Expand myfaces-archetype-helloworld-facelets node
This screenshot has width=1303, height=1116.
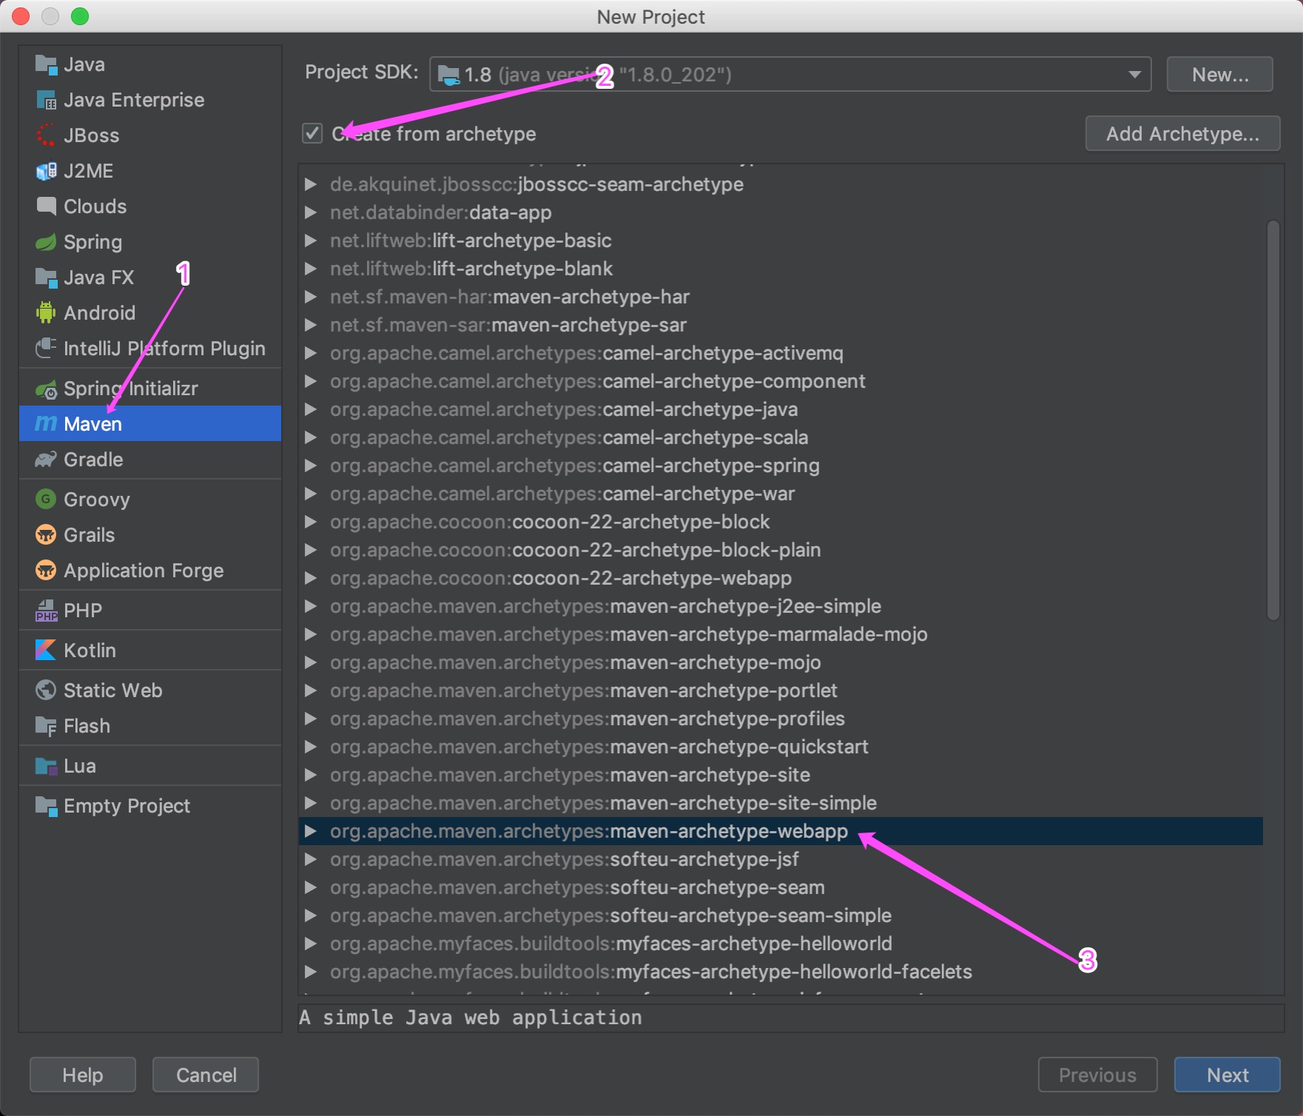coord(311,972)
